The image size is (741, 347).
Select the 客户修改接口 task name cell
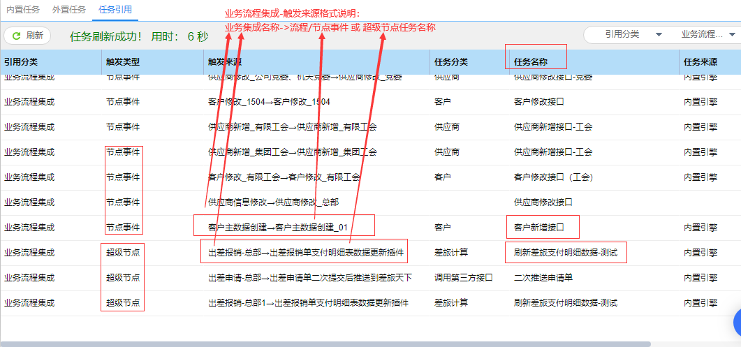pos(539,102)
